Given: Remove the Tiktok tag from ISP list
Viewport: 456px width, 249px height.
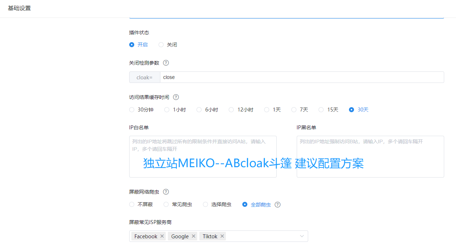Looking at the screenshot, I should coord(222,236).
